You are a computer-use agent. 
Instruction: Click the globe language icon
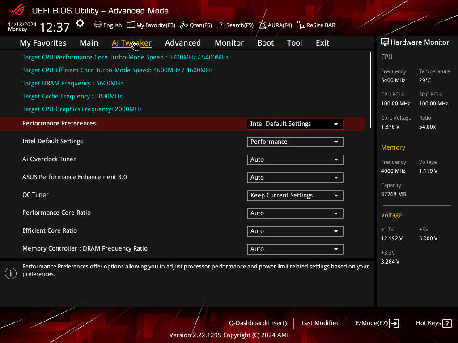point(98,25)
